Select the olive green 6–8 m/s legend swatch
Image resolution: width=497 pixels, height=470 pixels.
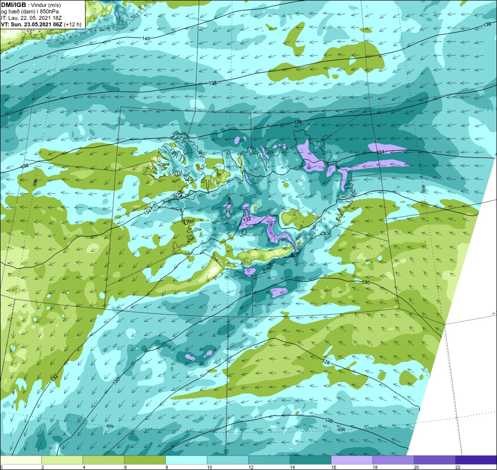tap(145, 460)
